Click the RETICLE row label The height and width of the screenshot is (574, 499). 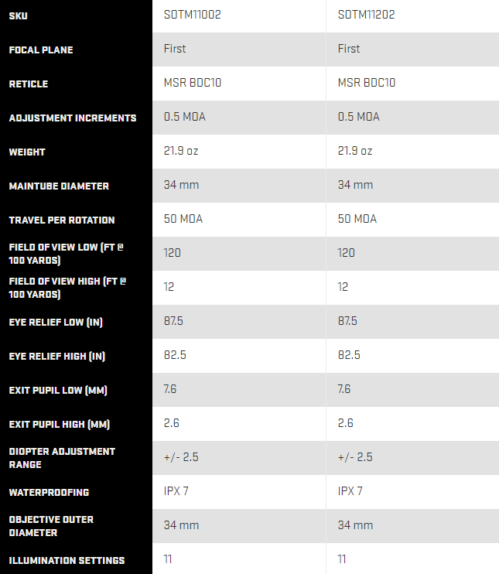pyautogui.click(x=29, y=84)
